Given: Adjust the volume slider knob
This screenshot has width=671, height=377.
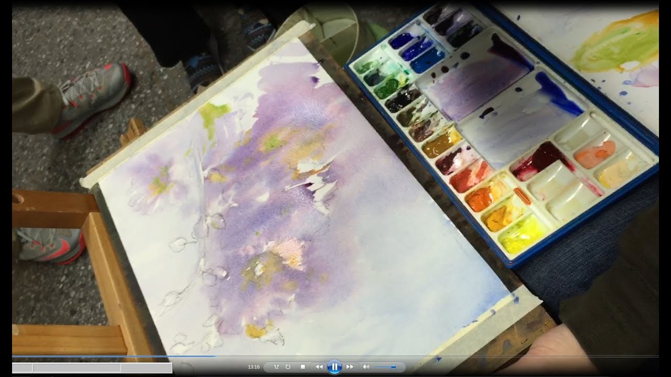Looking at the screenshot, I should coord(393,367).
